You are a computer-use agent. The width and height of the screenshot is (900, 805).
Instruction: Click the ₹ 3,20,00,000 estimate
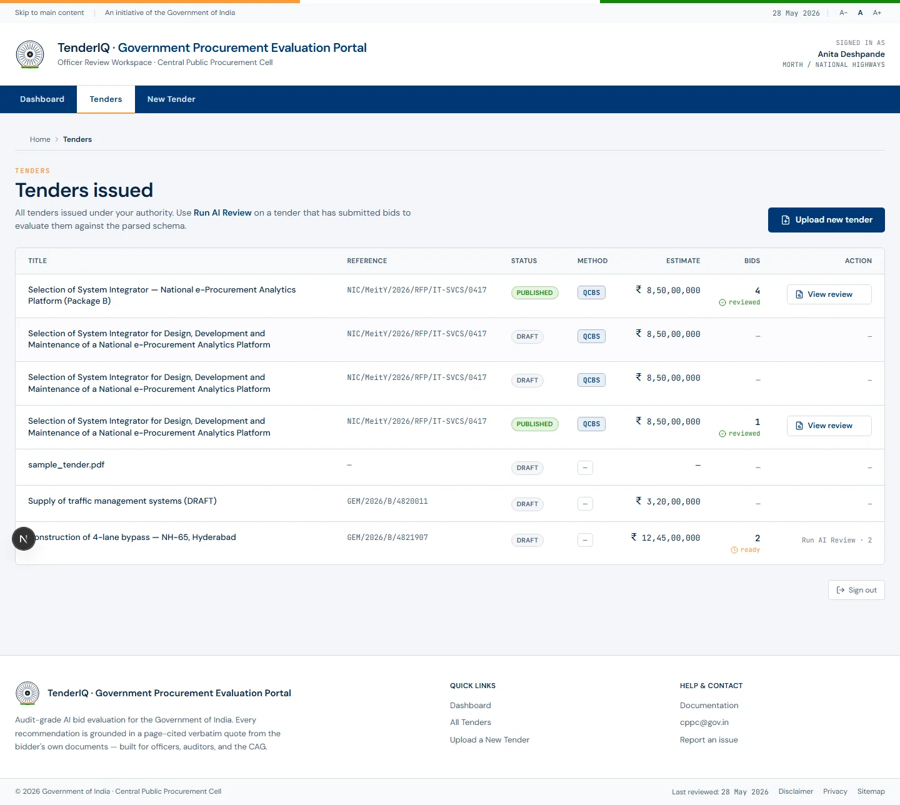pyautogui.click(x=668, y=501)
